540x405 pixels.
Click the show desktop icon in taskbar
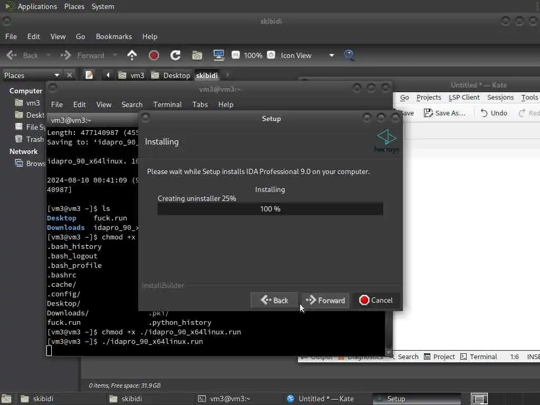(x=6, y=399)
